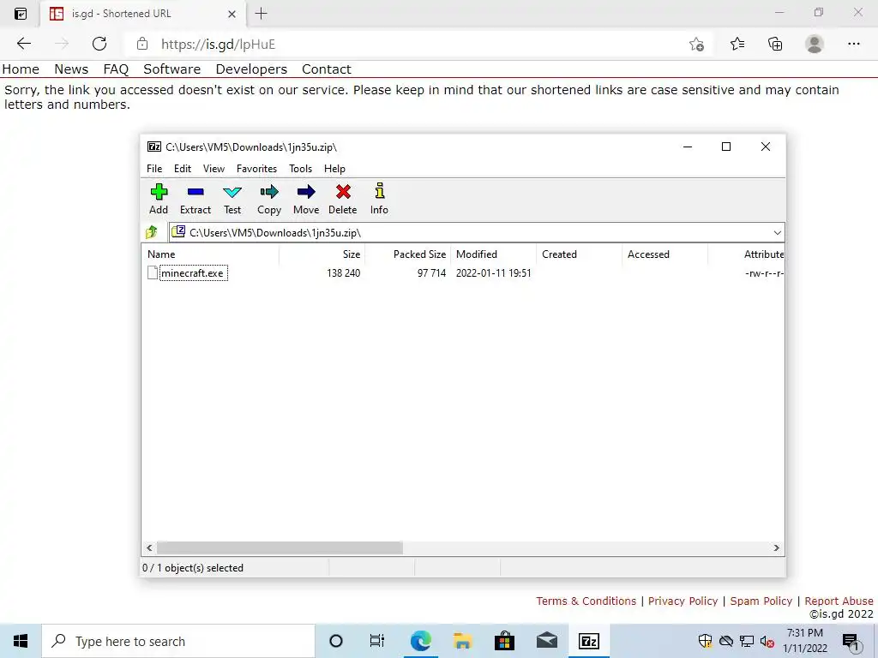
Task: Open Task View on the taskbar
Action: click(377, 641)
